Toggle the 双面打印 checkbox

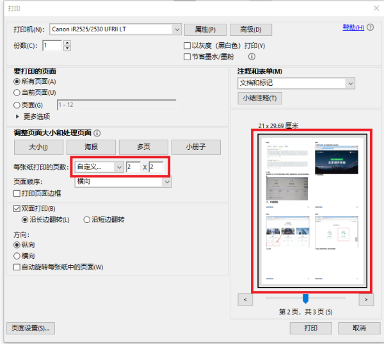pyautogui.click(x=17, y=209)
